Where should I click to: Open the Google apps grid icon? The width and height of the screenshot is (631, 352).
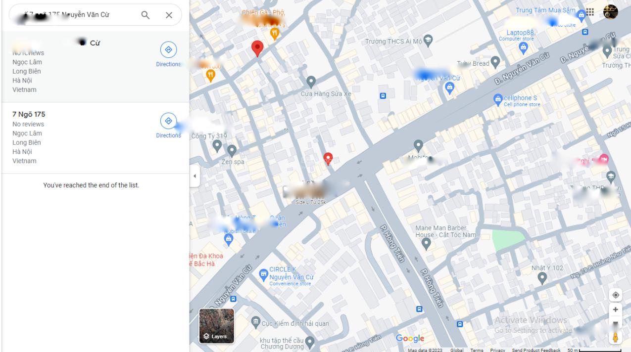point(590,12)
